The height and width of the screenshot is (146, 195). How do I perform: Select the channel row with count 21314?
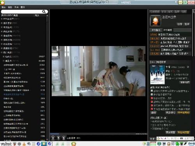point(24,65)
